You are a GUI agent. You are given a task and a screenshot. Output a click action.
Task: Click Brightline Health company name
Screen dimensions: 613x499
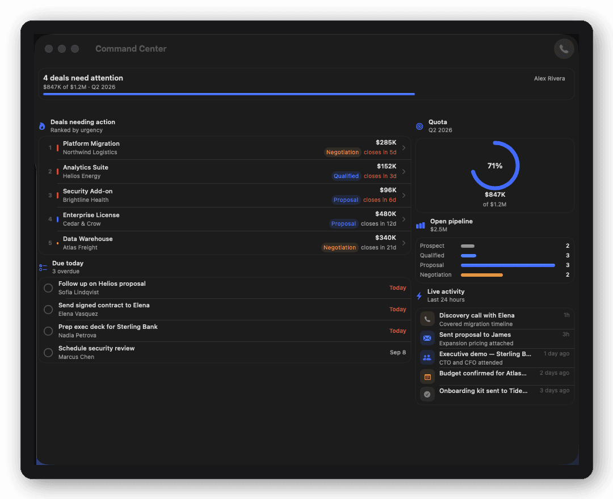pyautogui.click(x=86, y=200)
